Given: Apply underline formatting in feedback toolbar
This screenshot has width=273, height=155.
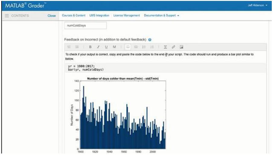Looking at the screenshot, I should [x=106, y=47].
